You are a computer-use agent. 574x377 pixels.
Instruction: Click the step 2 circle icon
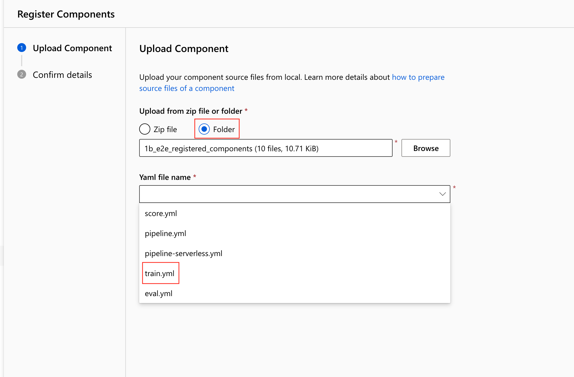point(22,75)
